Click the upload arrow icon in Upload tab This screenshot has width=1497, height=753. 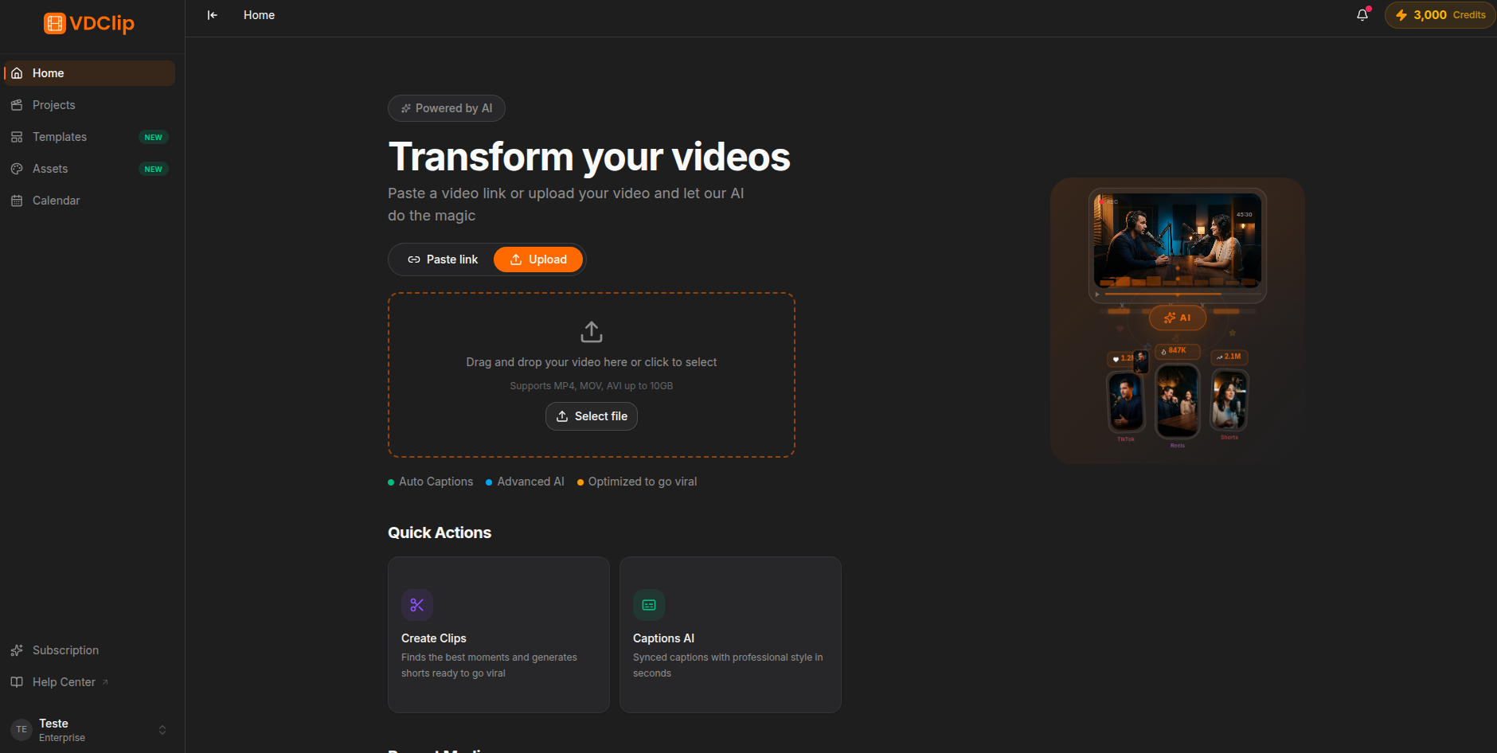(x=516, y=259)
